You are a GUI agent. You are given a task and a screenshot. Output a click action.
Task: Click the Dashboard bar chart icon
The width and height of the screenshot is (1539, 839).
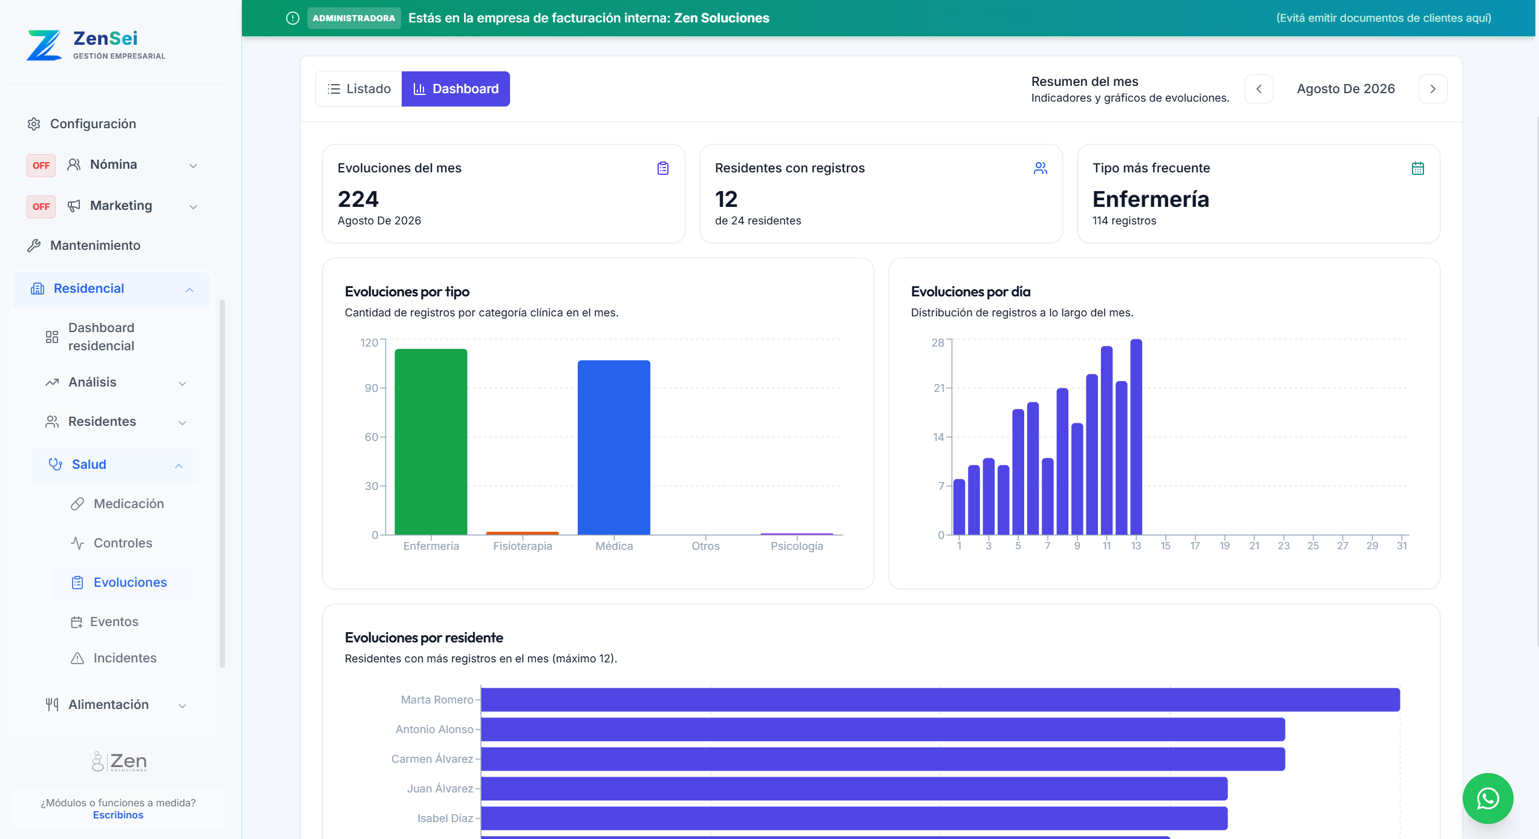tap(419, 89)
